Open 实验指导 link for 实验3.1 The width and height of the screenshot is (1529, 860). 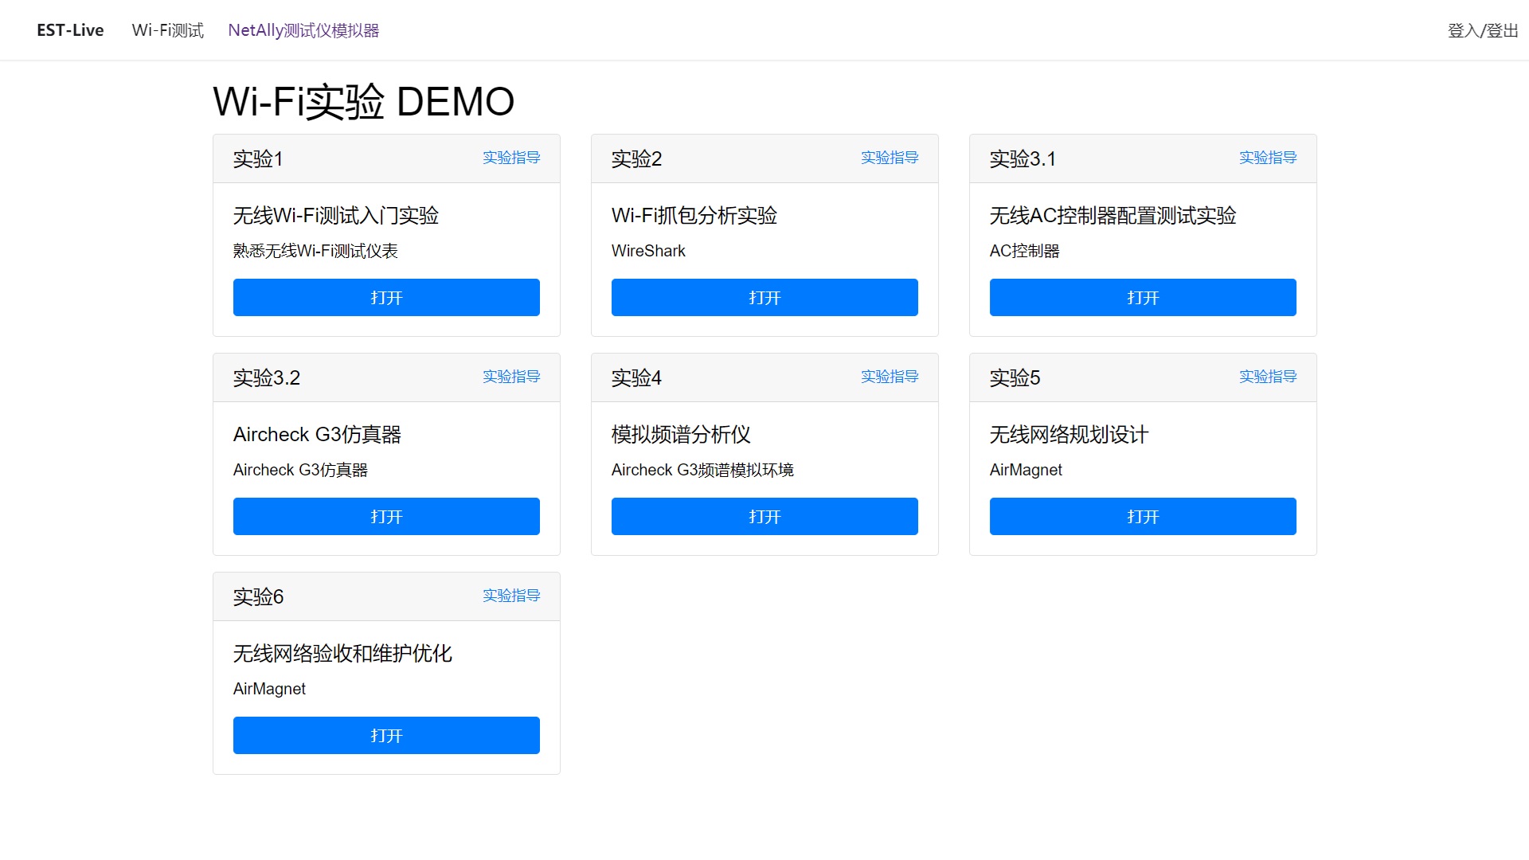(1268, 158)
